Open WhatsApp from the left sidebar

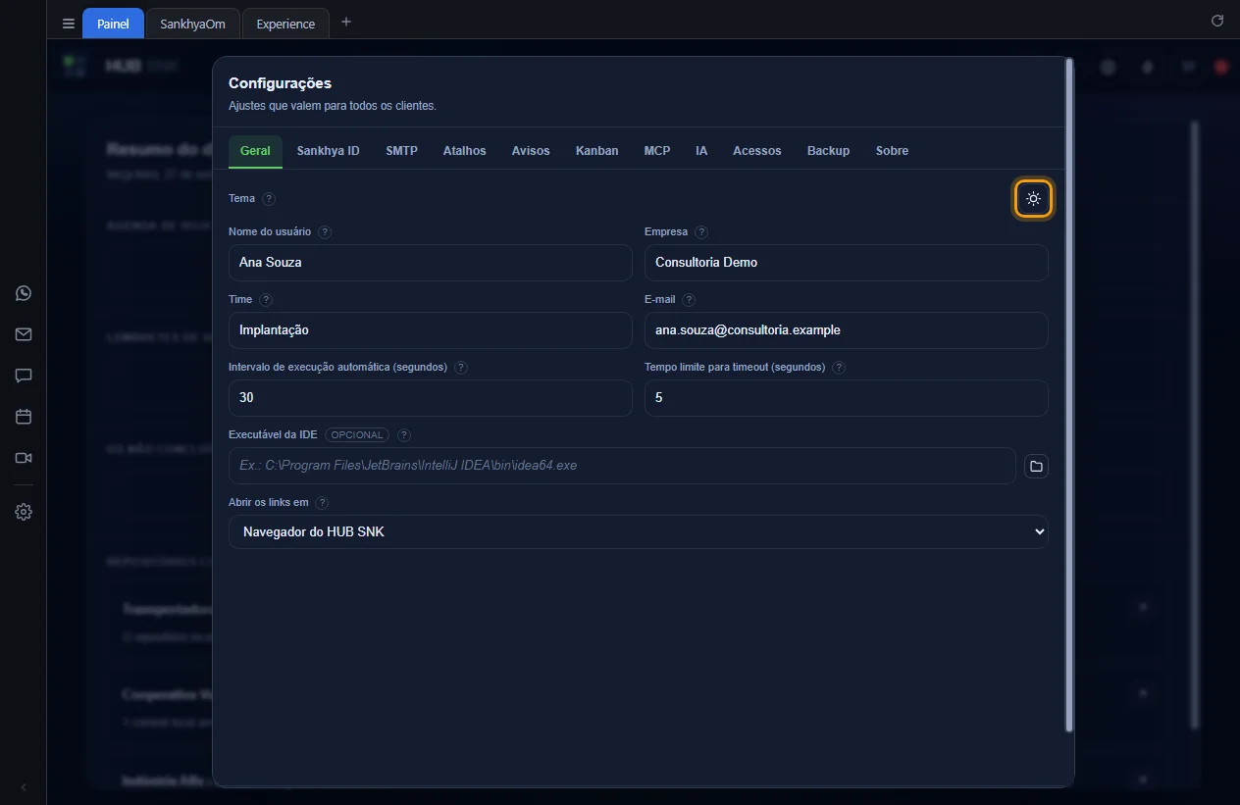pos(24,293)
